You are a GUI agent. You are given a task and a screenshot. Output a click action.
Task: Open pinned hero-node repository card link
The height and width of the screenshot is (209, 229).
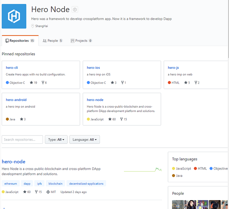[95, 100]
